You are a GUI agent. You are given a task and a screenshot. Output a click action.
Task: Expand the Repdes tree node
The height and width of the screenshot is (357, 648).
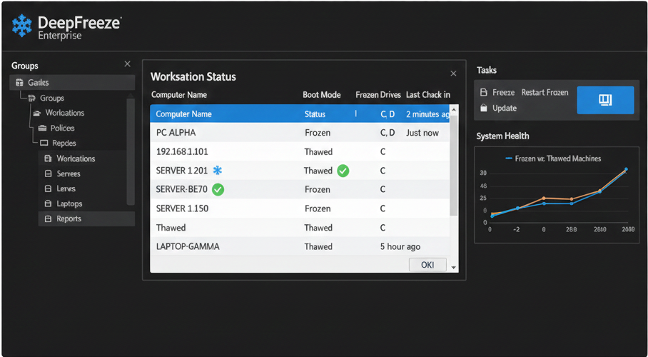click(43, 144)
